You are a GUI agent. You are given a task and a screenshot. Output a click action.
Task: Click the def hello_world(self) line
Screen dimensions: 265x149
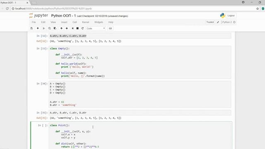point(71,64)
